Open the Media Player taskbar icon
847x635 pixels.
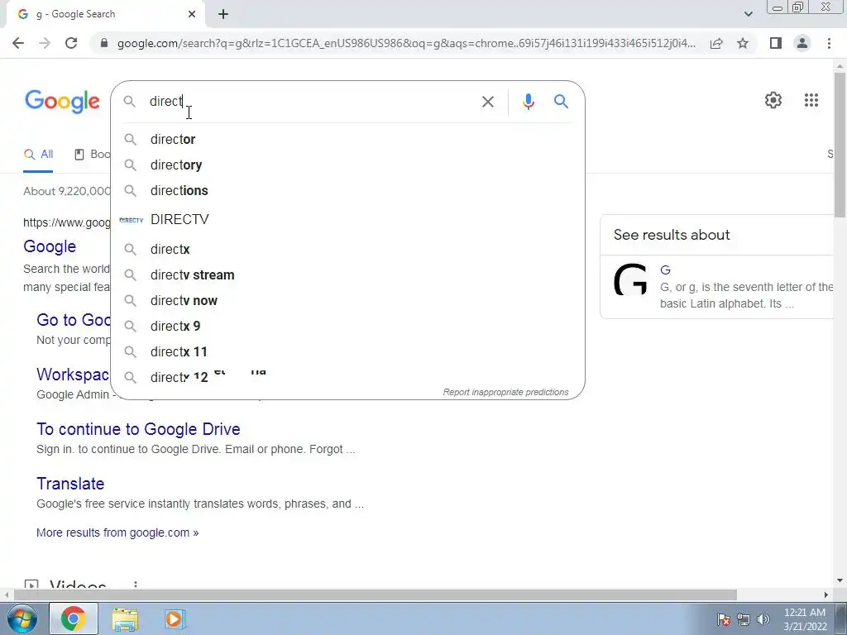coord(175,618)
